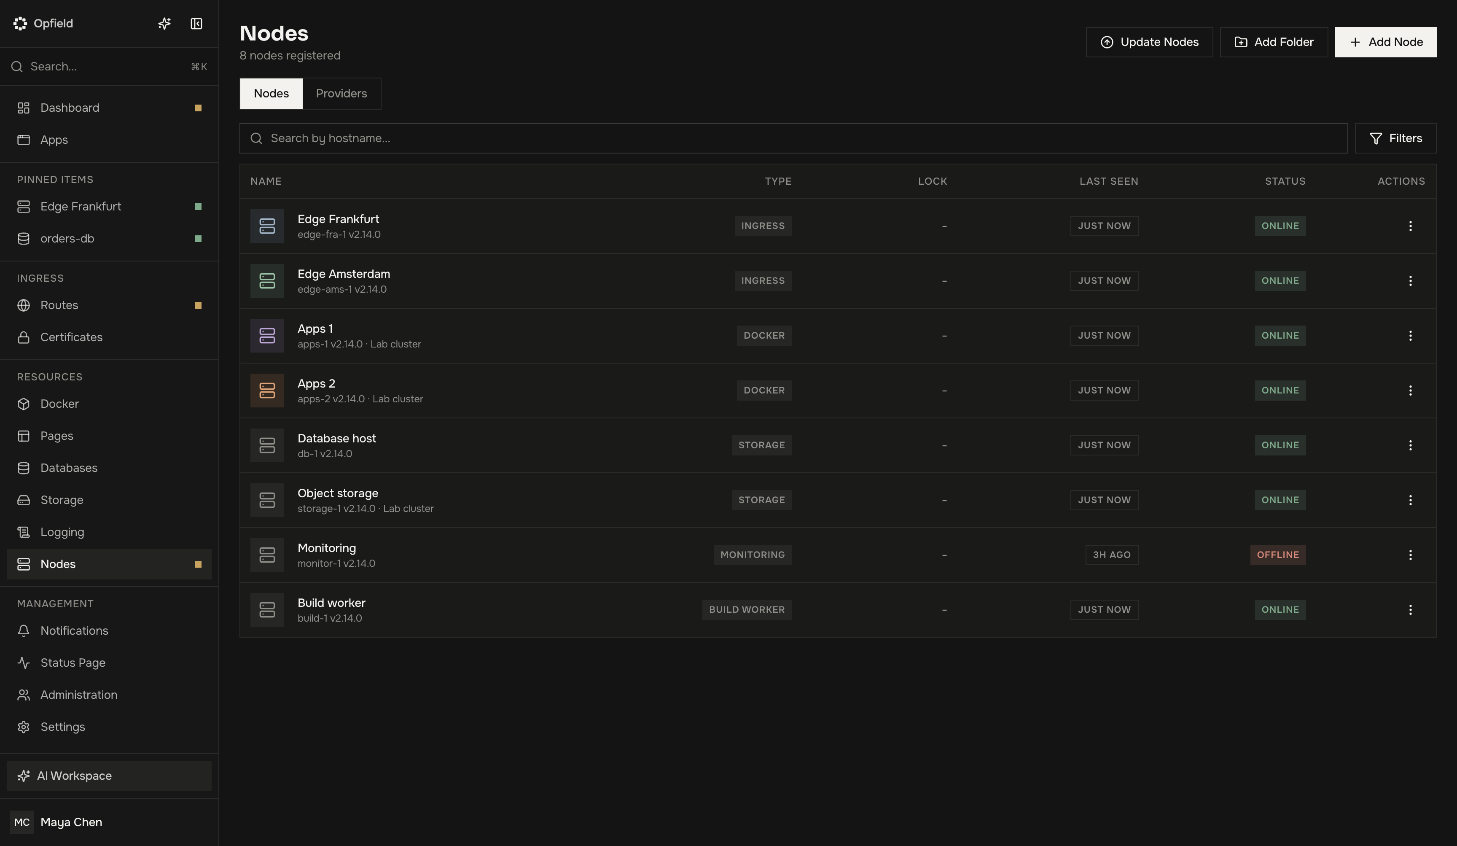Image resolution: width=1457 pixels, height=846 pixels.
Task: Open the Filters button
Action: (1395, 138)
